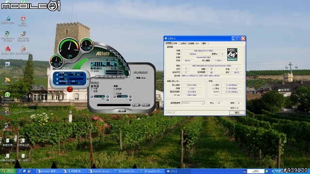Click the bottom center button of AI Booster
The width and height of the screenshot is (310, 174).
click(x=122, y=111)
